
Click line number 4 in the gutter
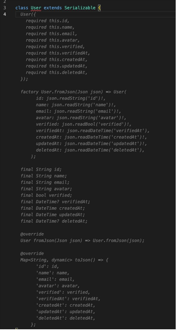(x=4, y=14)
